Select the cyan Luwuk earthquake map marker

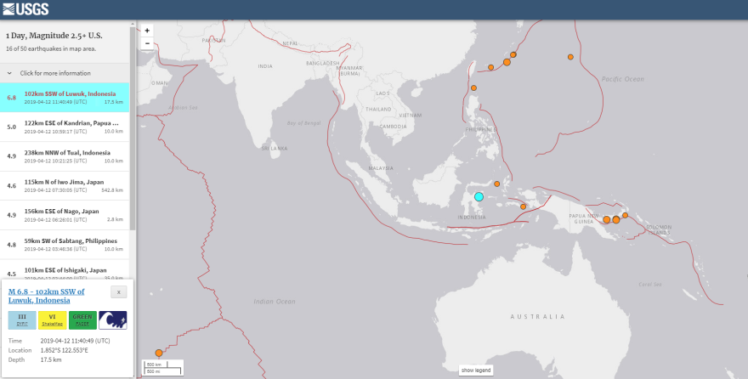point(479,197)
